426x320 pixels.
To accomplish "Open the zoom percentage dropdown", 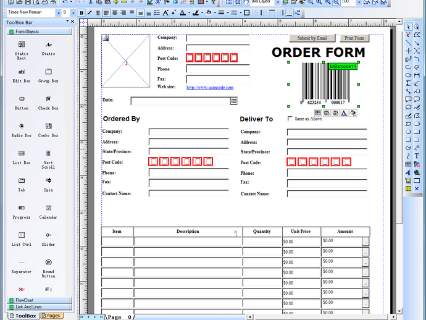I will coord(359,2).
